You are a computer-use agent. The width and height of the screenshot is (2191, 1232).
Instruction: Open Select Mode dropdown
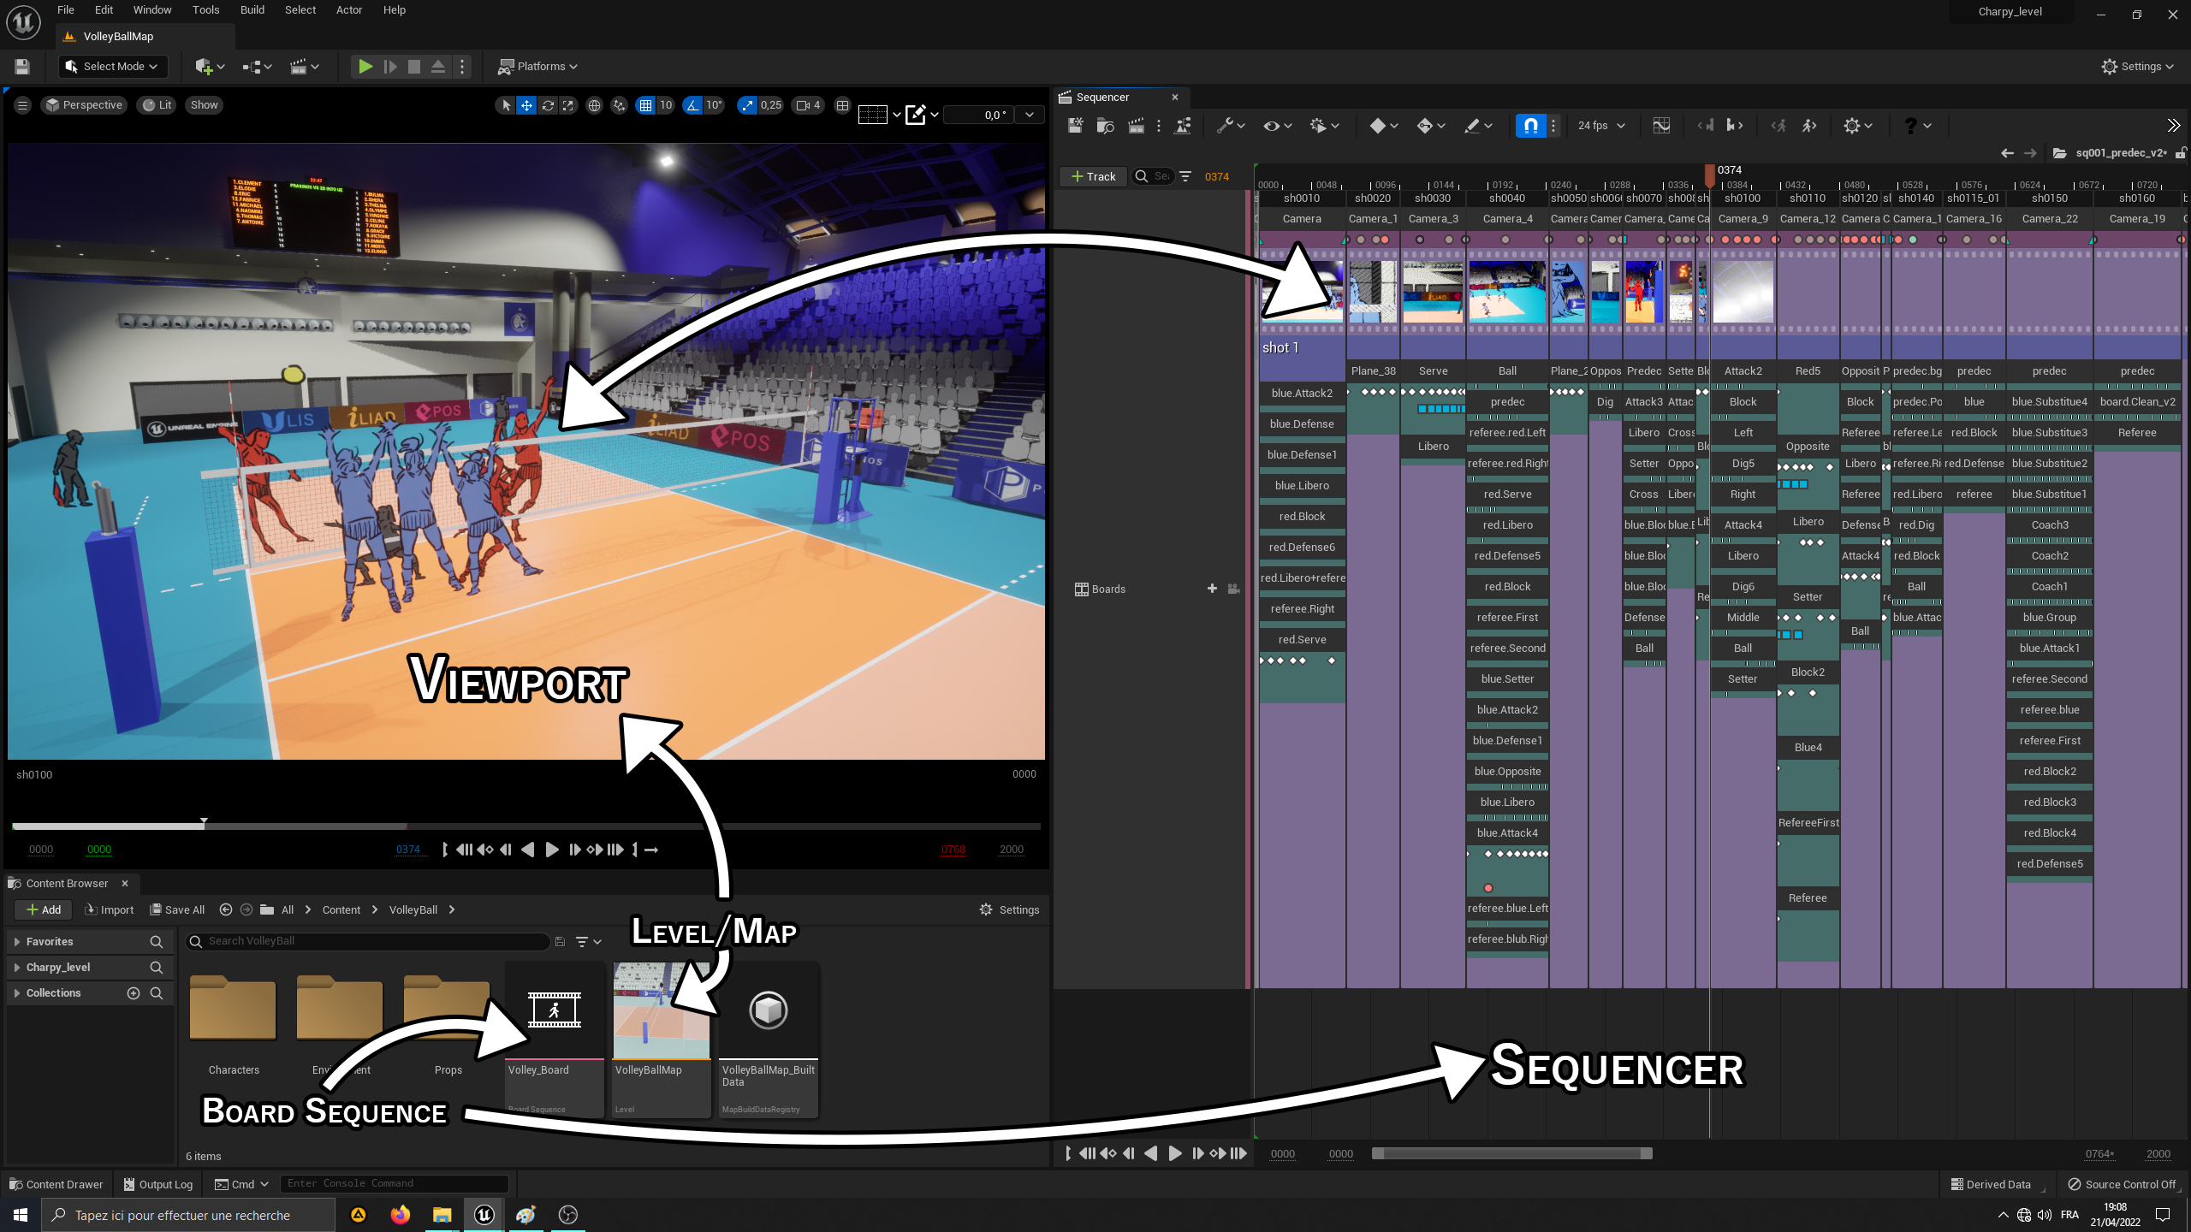coord(113,67)
